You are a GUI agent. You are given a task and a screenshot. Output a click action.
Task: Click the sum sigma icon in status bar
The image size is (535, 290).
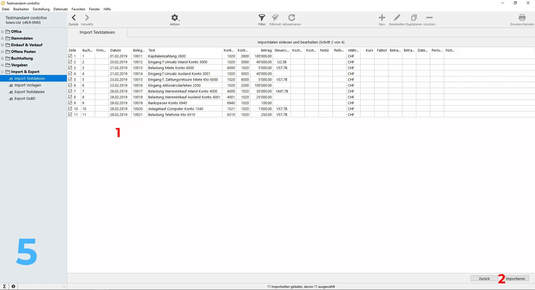[x=4, y=286]
